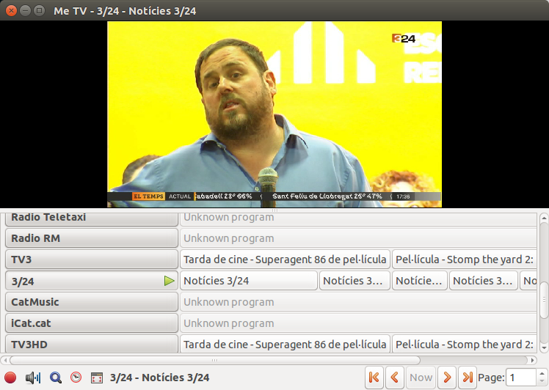
Task: Jump to first EPG page
Action: pos(374,378)
